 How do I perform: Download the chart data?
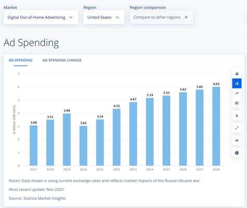click(237, 115)
